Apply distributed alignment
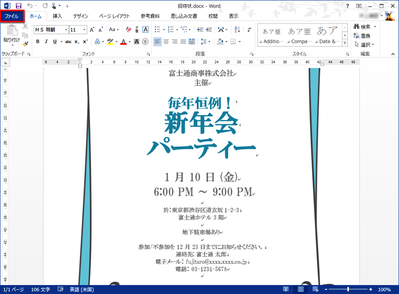 [x=192, y=42]
